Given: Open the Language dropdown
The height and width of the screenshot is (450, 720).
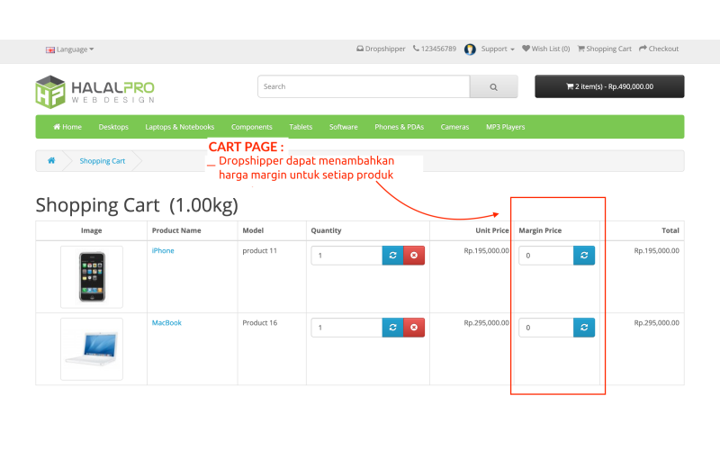Looking at the screenshot, I should point(70,49).
